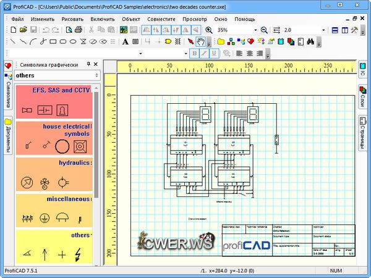Open the Рисовать menu
Viewport: 371px width, 278px height.
point(72,19)
